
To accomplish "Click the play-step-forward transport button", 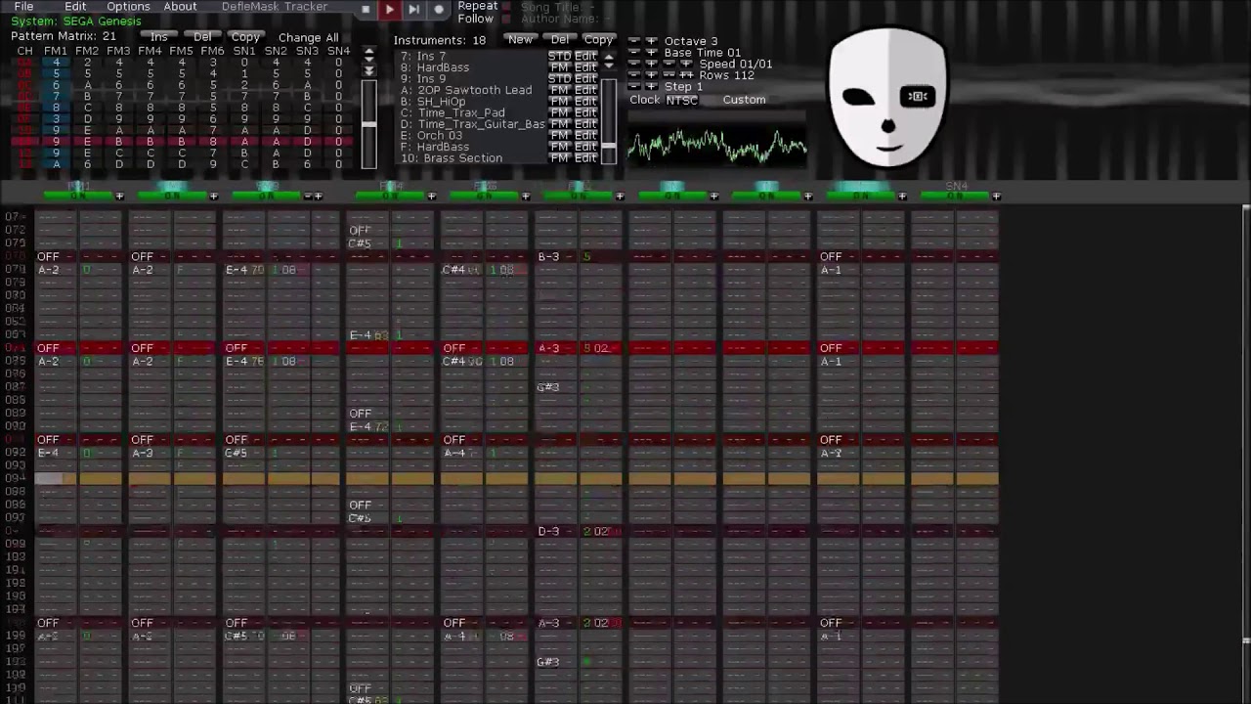I will tap(413, 10).
